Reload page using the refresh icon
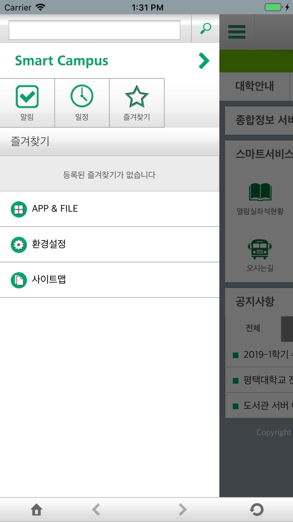This screenshot has width=293, height=522. (x=256, y=509)
